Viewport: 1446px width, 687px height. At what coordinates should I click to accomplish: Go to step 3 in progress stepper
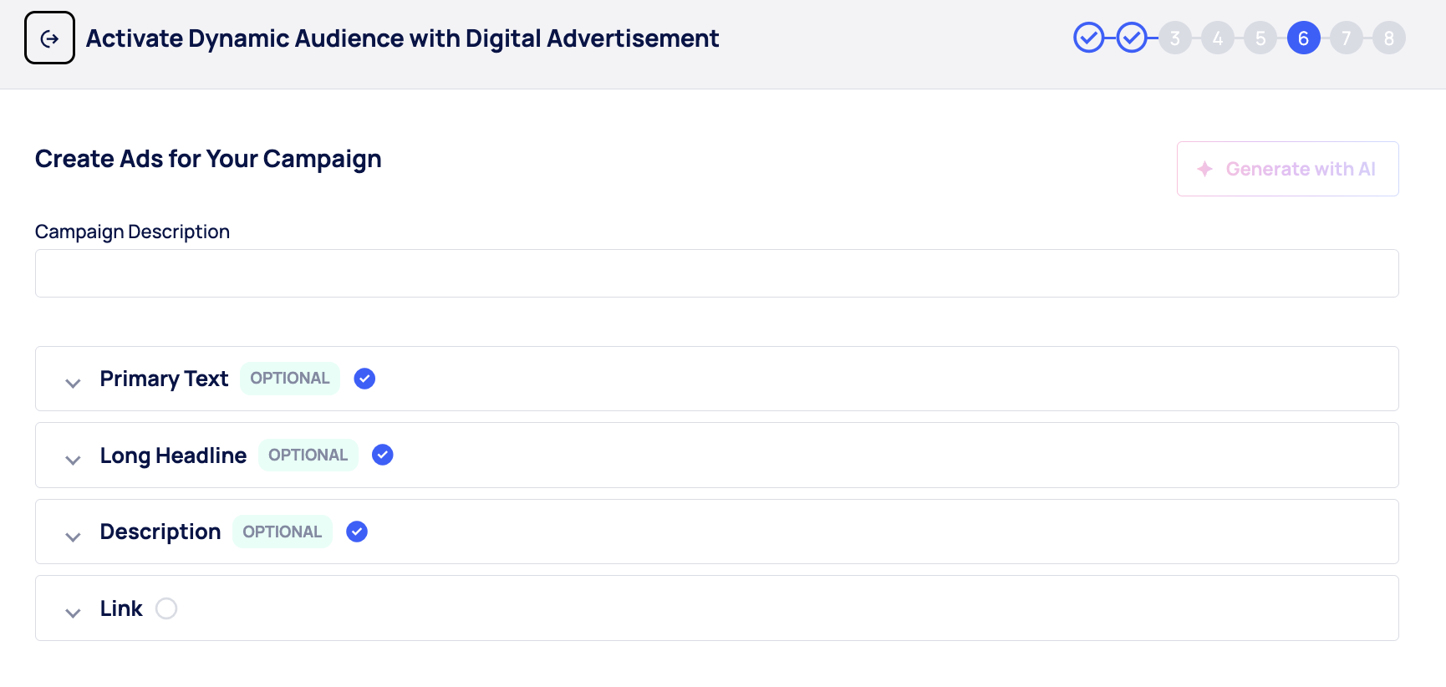(1175, 38)
